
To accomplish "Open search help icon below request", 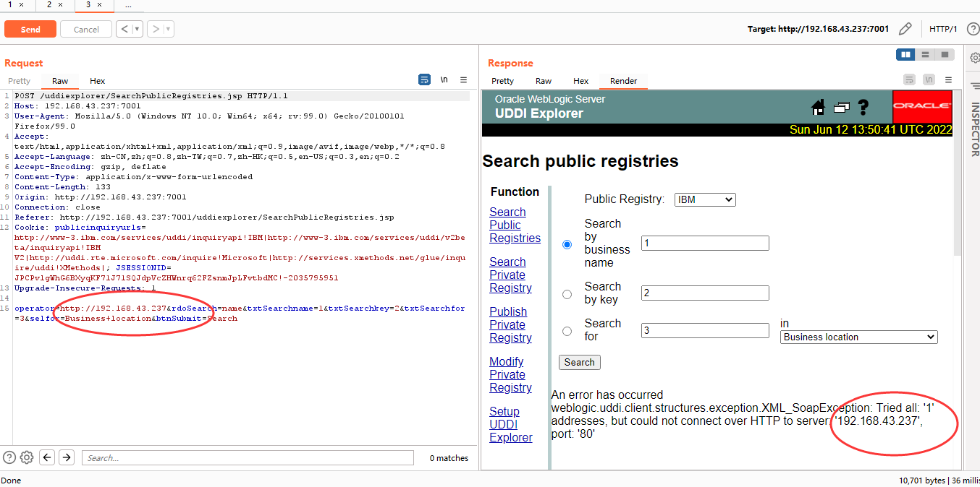I will pos(9,457).
